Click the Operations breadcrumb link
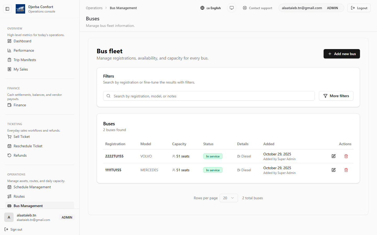Screen dimensions: 377x235 (94, 8)
